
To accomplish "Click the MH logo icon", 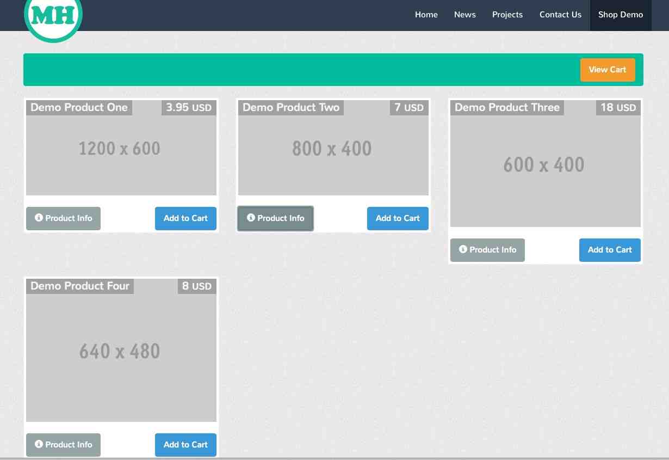I will pyautogui.click(x=53, y=16).
